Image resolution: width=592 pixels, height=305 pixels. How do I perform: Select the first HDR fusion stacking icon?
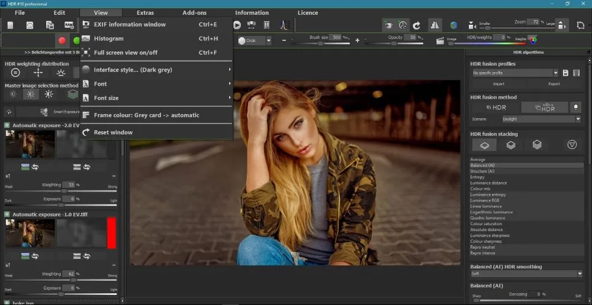(x=485, y=145)
